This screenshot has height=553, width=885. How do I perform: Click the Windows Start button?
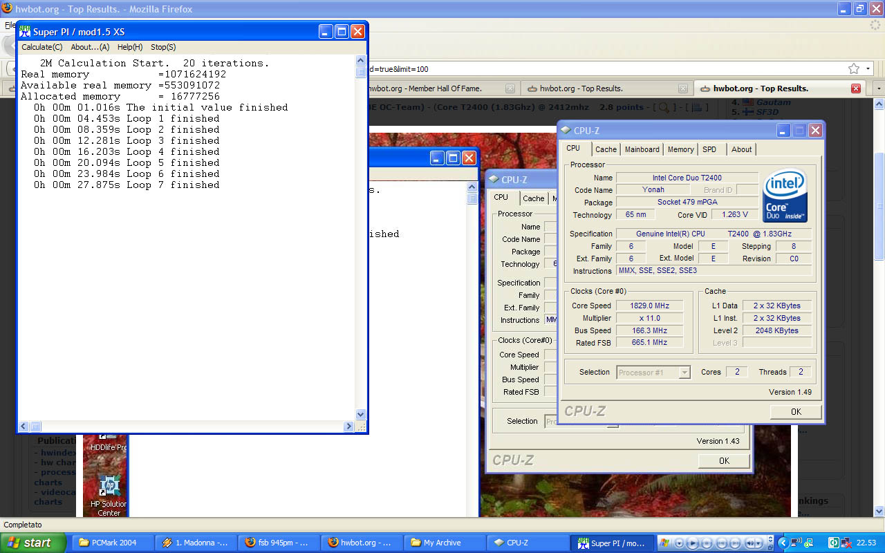pos(34,543)
